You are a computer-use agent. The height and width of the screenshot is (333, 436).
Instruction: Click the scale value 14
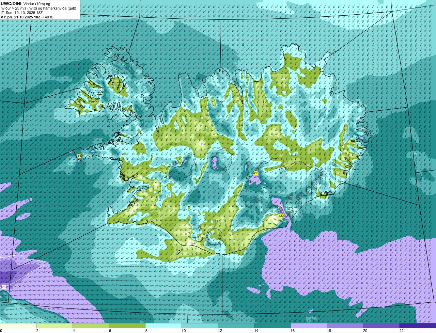pos(256,331)
